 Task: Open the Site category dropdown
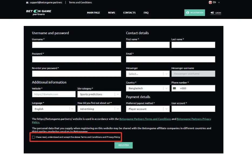pyautogui.click(x=99, y=94)
